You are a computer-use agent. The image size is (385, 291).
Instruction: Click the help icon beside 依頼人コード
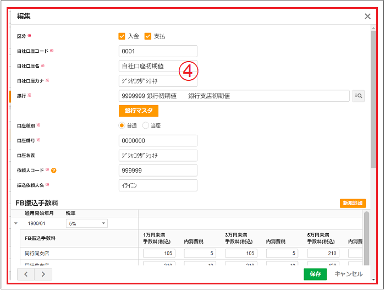click(x=54, y=171)
